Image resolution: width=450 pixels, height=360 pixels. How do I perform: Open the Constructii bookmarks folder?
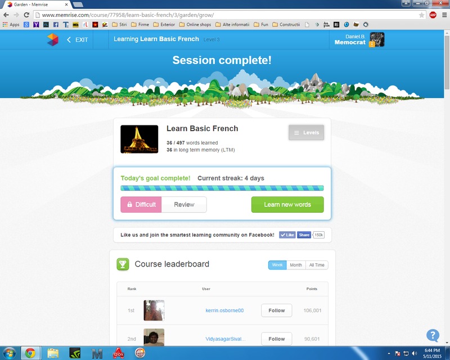pos(286,25)
